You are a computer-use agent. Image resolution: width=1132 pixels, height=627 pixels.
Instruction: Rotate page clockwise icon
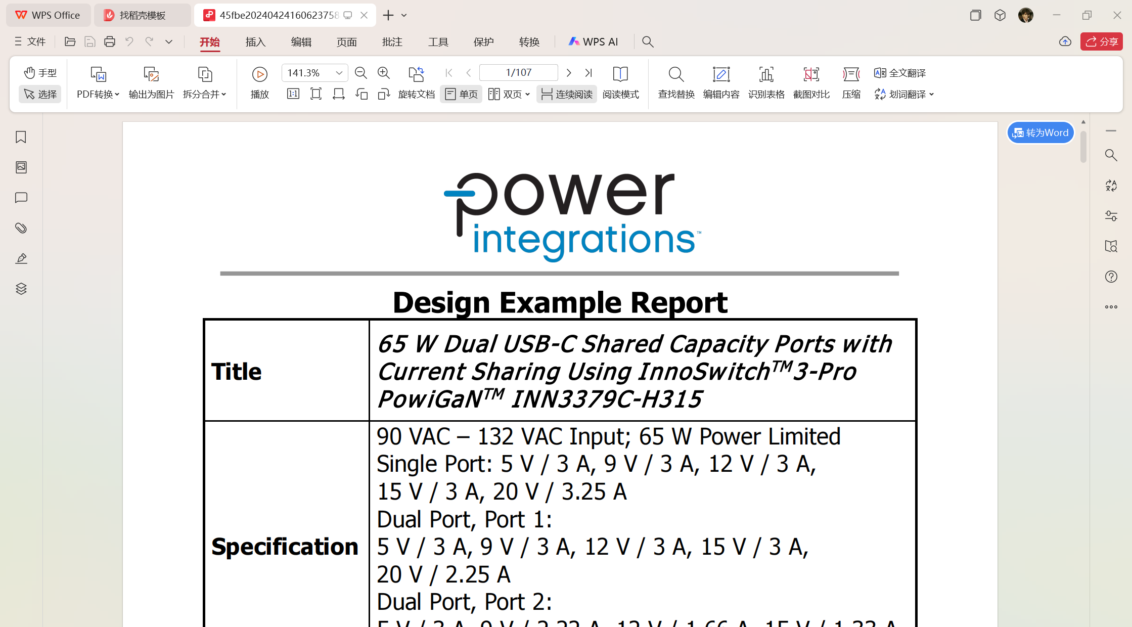(384, 94)
